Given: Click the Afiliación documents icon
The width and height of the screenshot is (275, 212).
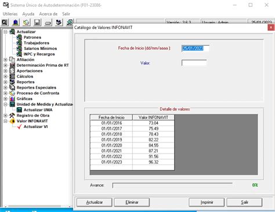Looking at the screenshot, I should pos(12,60).
